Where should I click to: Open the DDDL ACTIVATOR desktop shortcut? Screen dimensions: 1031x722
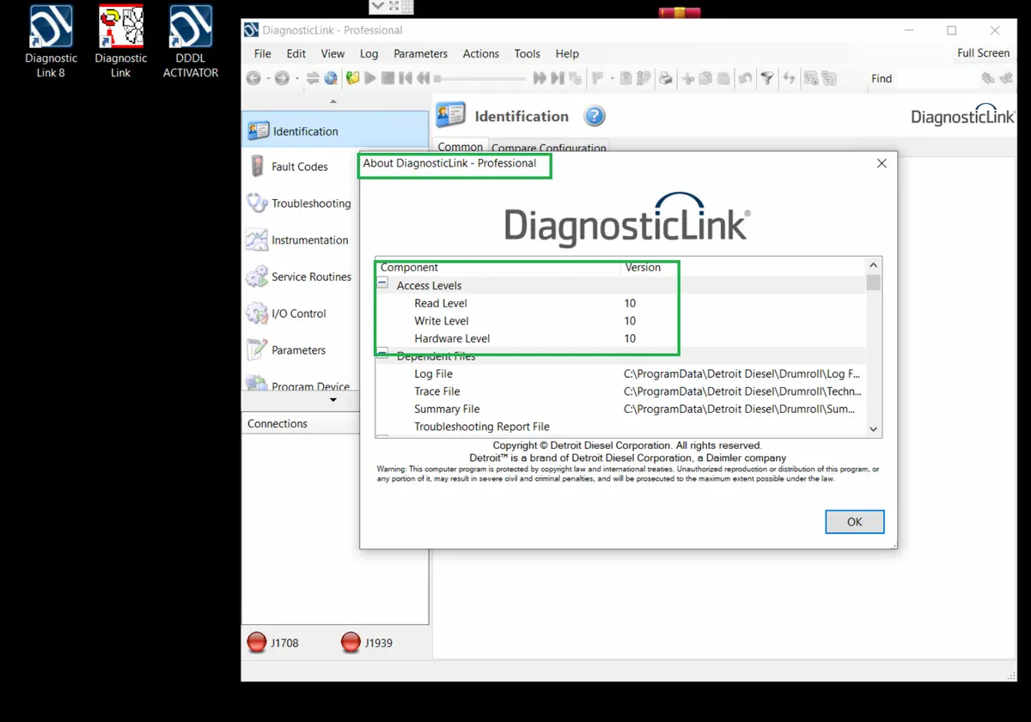pyautogui.click(x=191, y=42)
